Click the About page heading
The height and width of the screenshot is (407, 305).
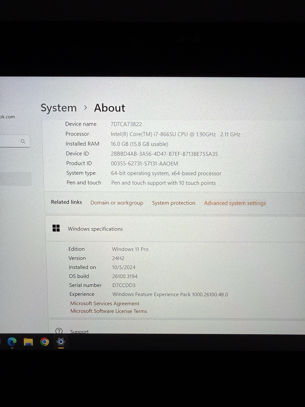pyautogui.click(x=110, y=108)
